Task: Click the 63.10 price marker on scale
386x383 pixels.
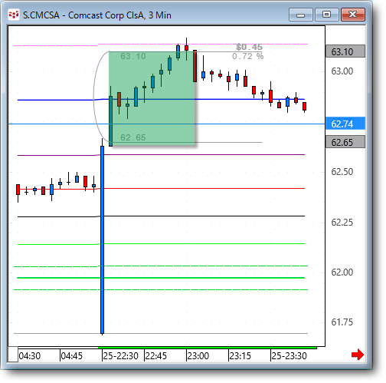Action: click(x=345, y=51)
